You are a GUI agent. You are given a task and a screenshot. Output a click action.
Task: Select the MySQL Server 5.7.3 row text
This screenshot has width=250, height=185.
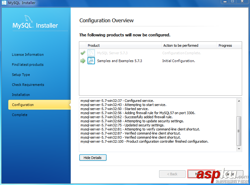click(x=112, y=53)
